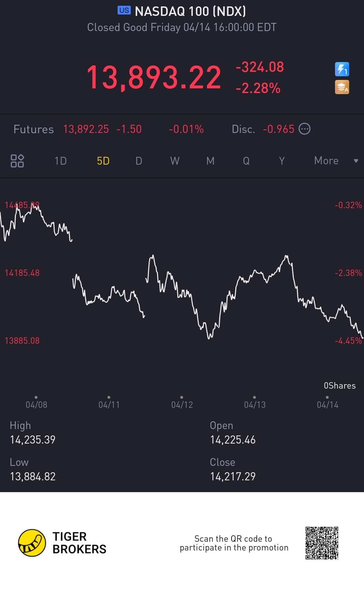Tap the promotion QR code

pyautogui.click(x=322, y=543)
